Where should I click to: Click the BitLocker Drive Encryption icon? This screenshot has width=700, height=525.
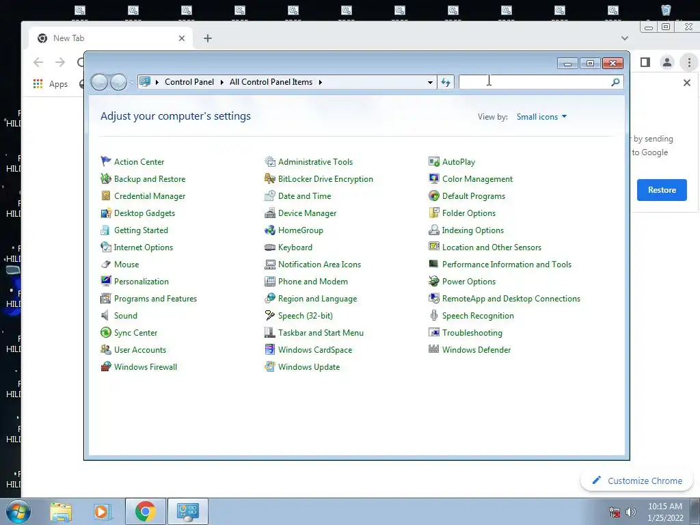click(270, 178)
